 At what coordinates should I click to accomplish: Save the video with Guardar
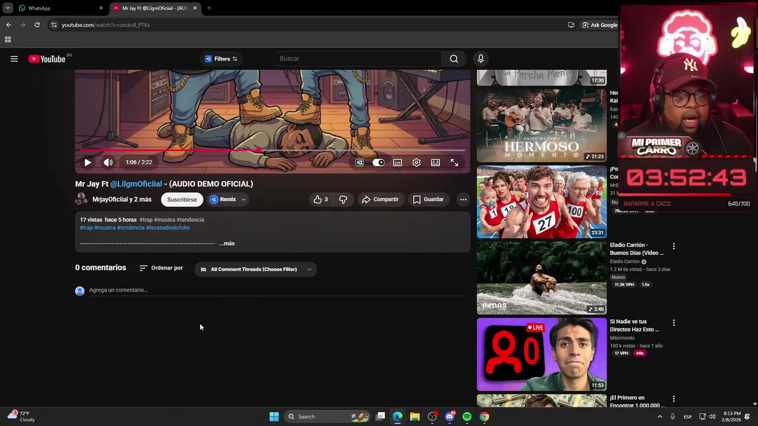[428, 199]
